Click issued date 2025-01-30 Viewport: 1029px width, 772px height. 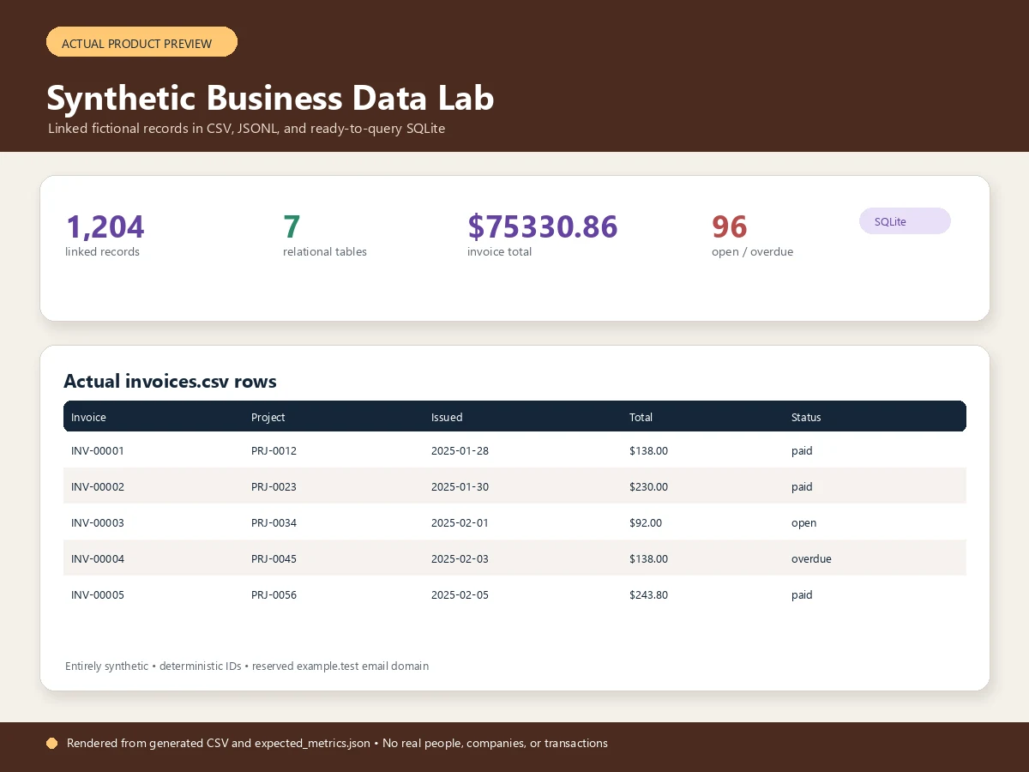click(x=460, y=486)
